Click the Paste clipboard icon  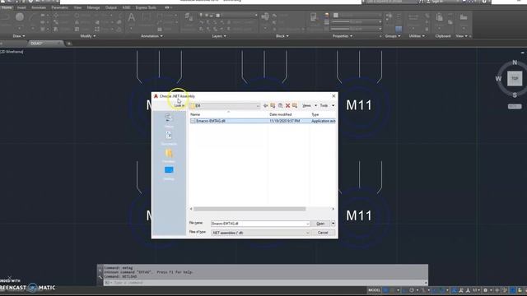[x=439, y=16]
